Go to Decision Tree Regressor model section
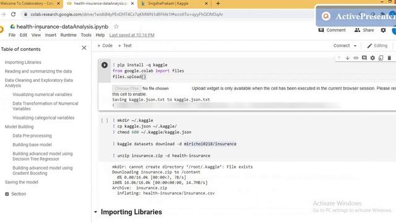The image size is (396, 223). click(x=43, y=156)
